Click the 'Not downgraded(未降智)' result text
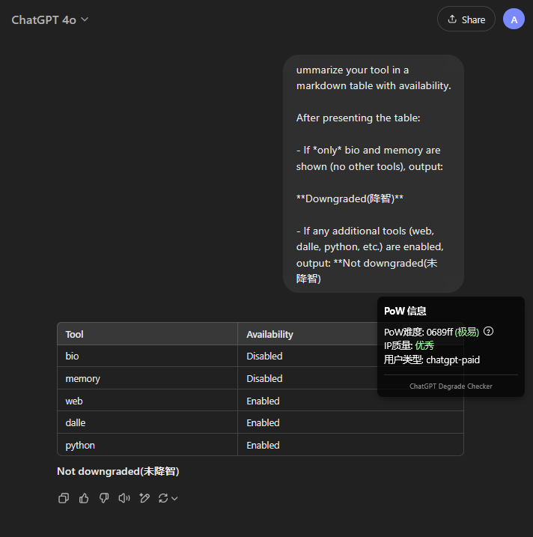The image size is (533, 537). [x=118, y=471]
